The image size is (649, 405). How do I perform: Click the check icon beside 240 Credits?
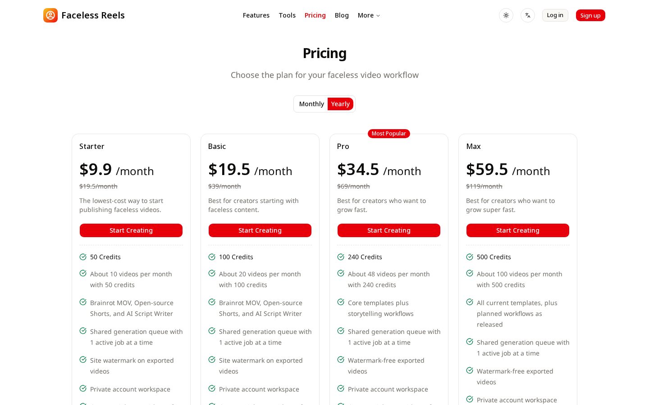click(x=341, y=257)
